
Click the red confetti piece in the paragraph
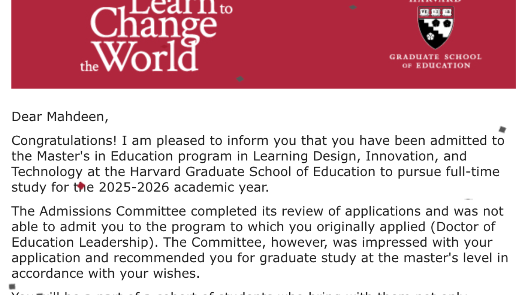[81, 185]
